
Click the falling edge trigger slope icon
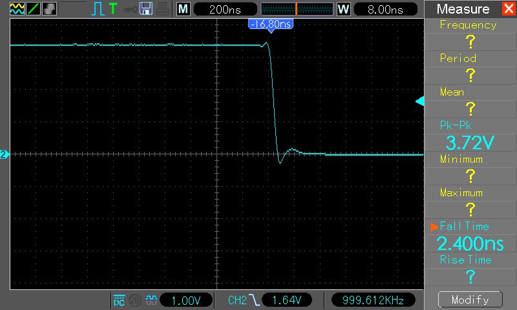[x=254, y=300]
